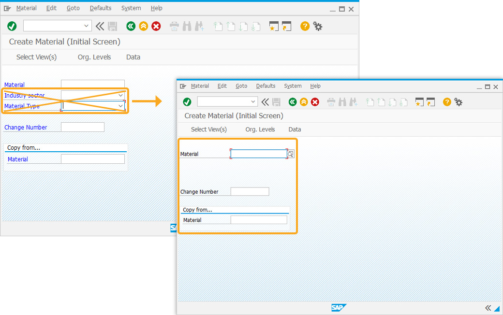Image resolution: width=503 pixels, height=315 pixels.
Task: Click the Create Shortcut icon in back window
Action: 286,26
